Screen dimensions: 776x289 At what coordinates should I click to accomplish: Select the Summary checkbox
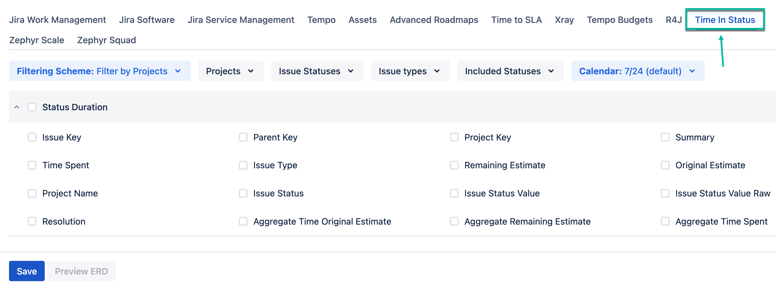[x=665, y=137]
